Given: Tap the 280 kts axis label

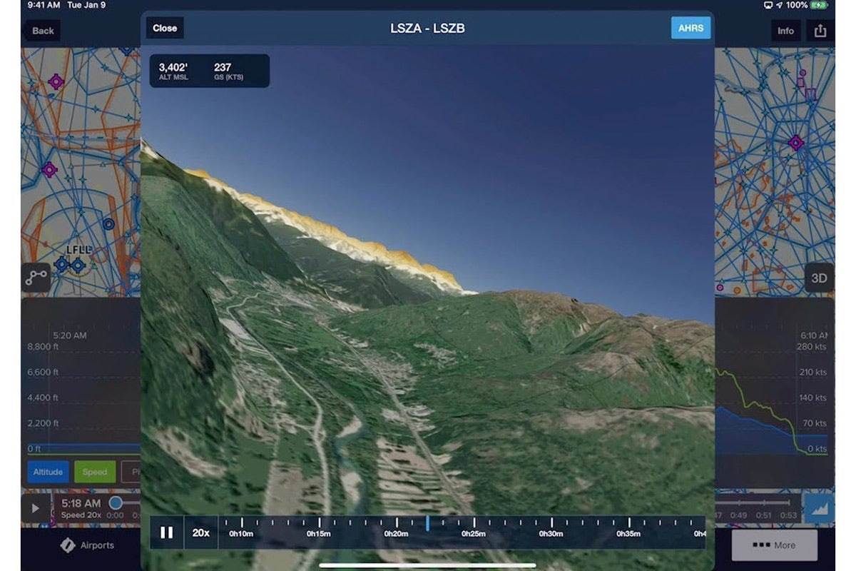Looking at the screenshot, I should [x=812, y=347].
